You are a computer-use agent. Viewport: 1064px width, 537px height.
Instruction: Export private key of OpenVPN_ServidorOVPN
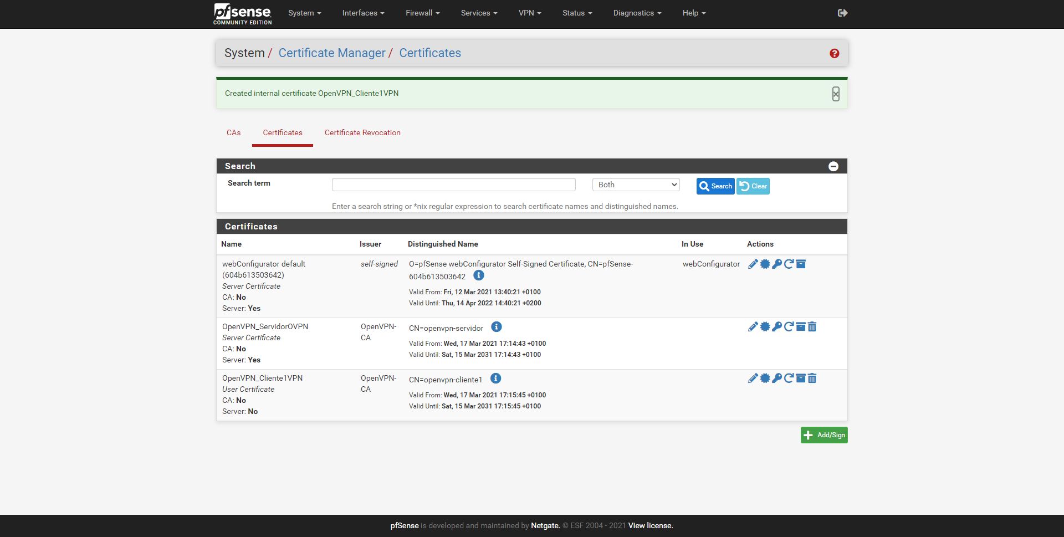[777, 327]
